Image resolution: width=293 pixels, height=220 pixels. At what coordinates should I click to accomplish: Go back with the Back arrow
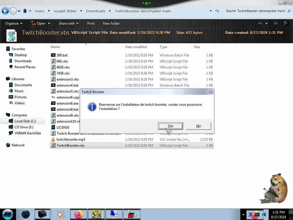tap(5, 11)
